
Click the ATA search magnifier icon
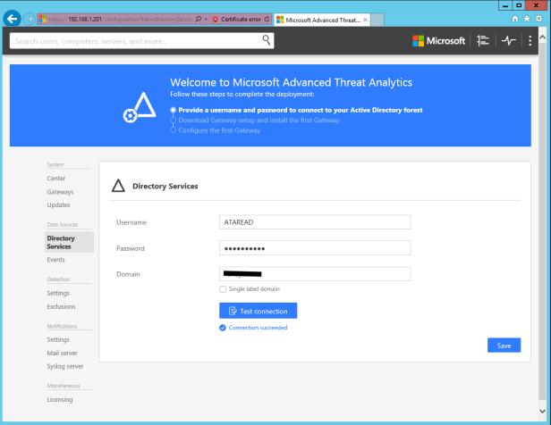click(267, 40)
